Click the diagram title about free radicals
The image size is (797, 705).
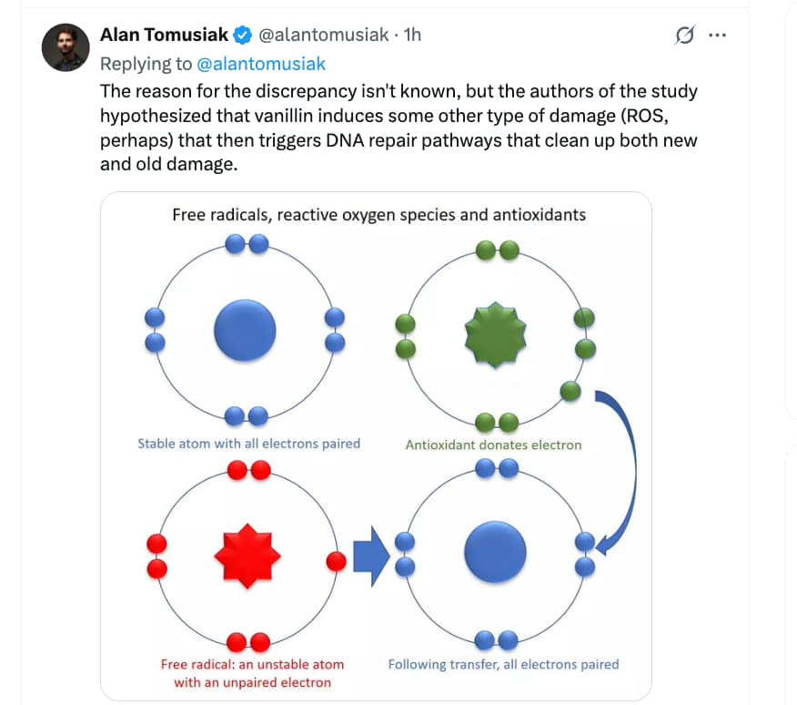click(x=378, y=215)
